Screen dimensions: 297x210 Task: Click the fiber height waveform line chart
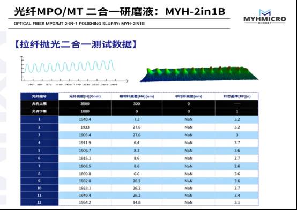[74, 71]
